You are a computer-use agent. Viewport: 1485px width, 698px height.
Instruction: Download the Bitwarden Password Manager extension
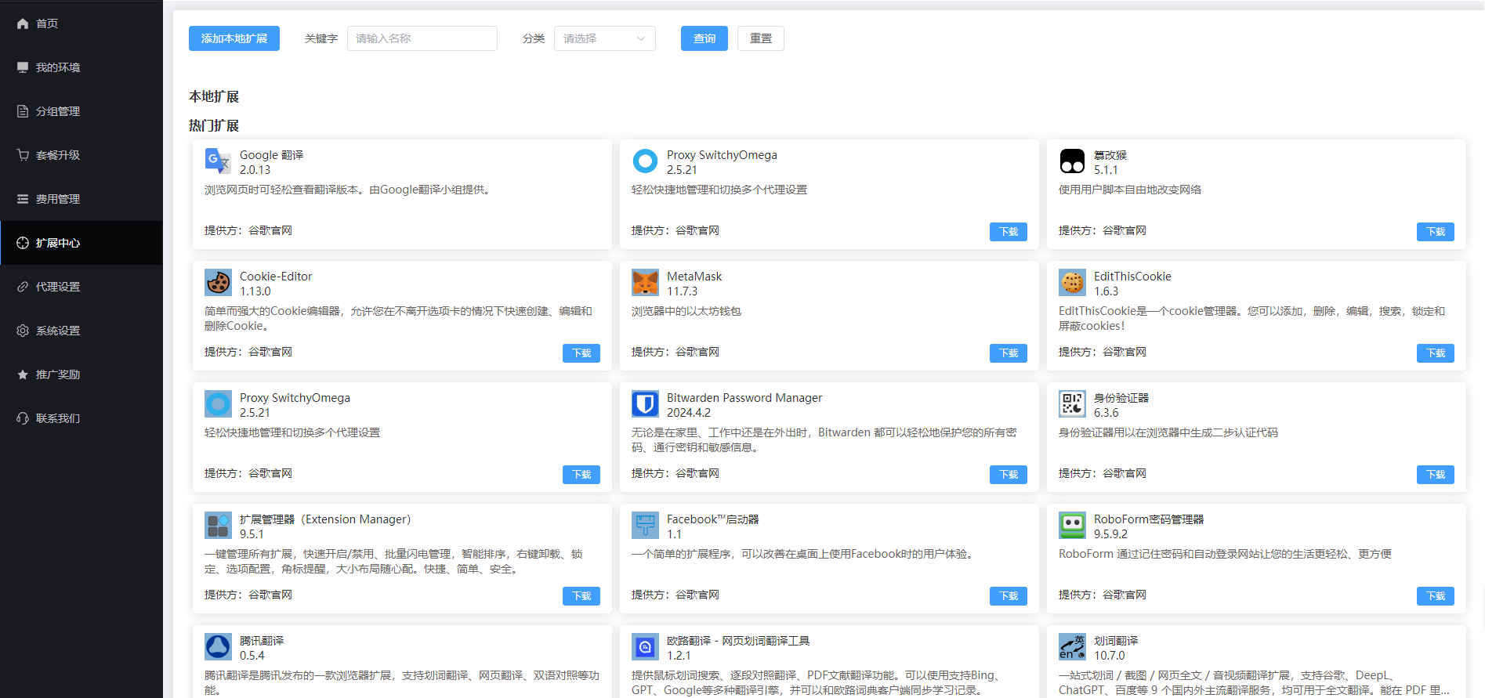pyautogui.click(x=1008, y=475)
